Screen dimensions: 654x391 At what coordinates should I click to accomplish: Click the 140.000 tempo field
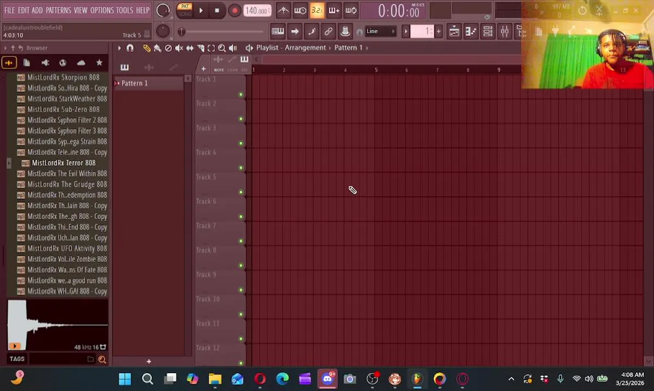tap(257, 11)
